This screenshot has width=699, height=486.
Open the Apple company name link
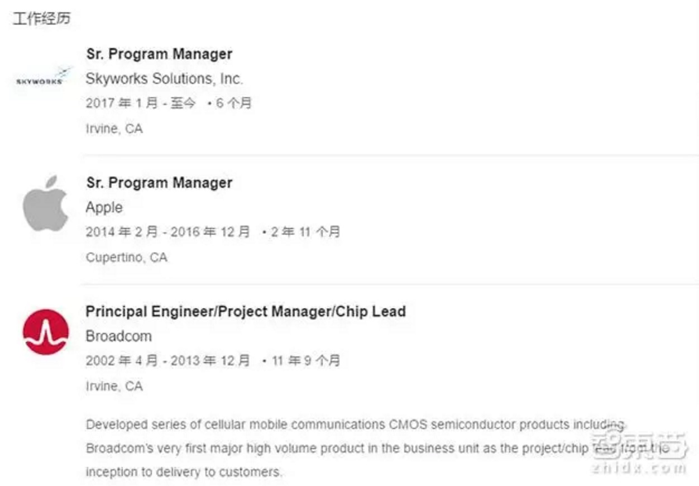coord(104,207)
